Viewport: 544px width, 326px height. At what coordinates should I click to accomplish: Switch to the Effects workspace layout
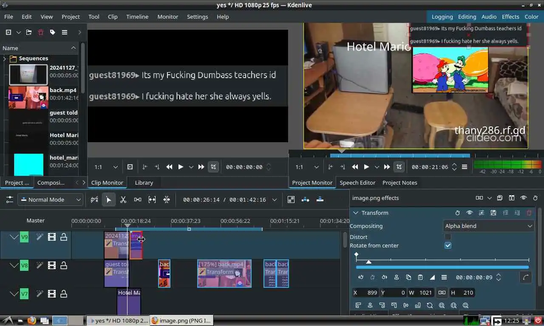pyautogui.click(x=510, y=17)
